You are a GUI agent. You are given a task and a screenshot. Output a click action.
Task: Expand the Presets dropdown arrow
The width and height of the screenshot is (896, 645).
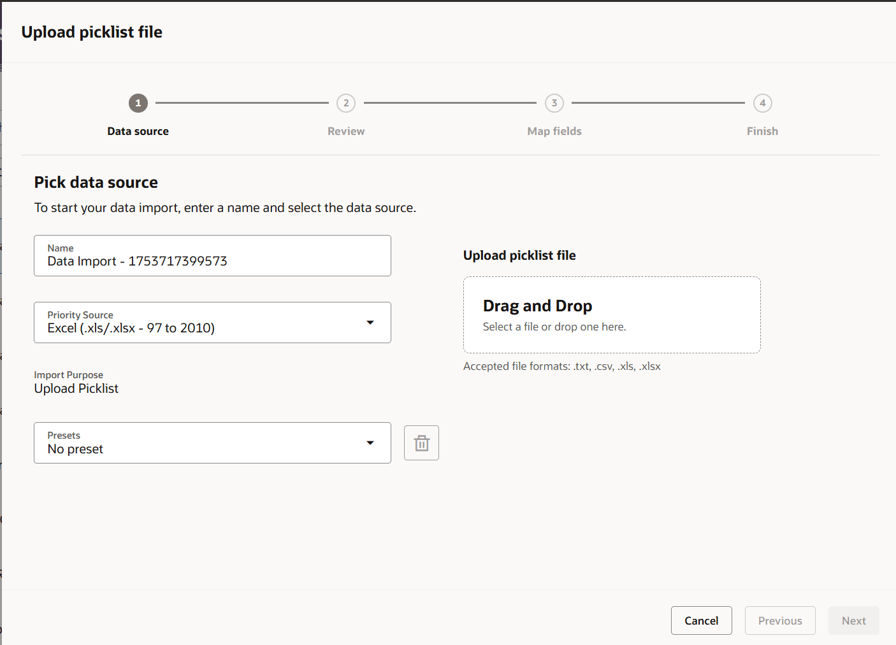coord(370,443)
